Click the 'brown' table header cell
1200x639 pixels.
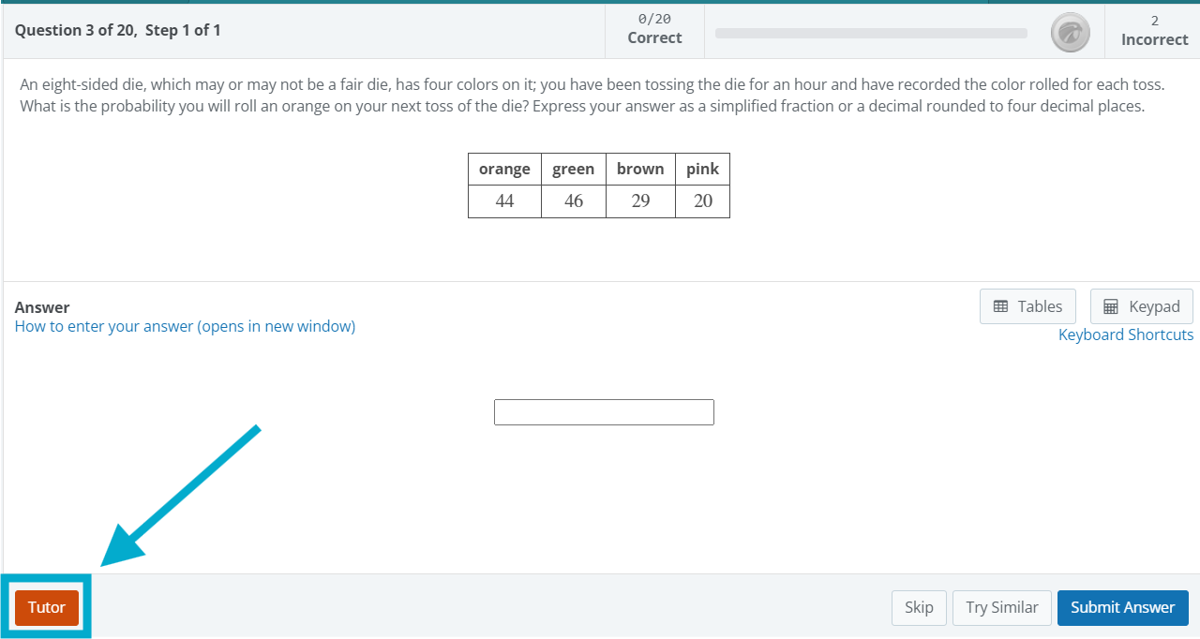pyautogui.click(x=640, y=169)
